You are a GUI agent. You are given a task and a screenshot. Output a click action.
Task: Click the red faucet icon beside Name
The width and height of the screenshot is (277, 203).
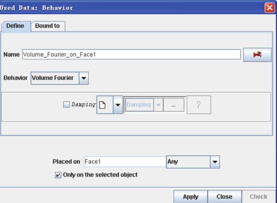click(257, 55)
